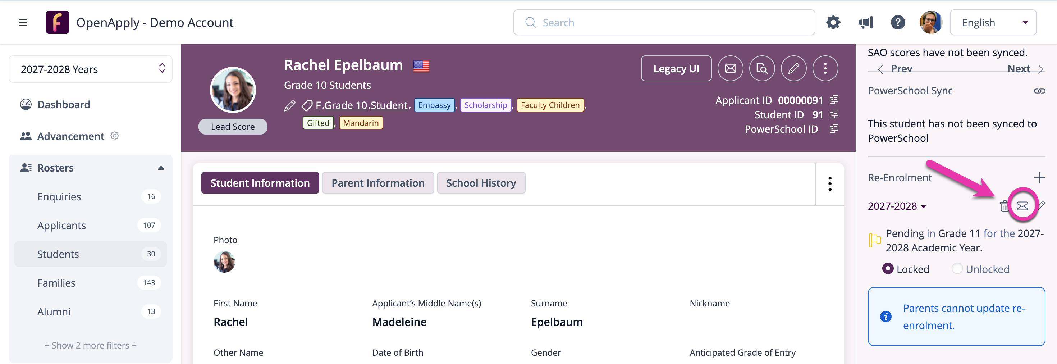Select the Locked radio button

[x=888, y=269]
